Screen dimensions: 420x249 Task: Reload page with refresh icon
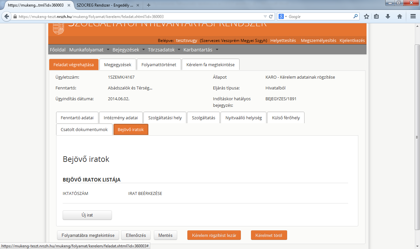pos(271,16)
